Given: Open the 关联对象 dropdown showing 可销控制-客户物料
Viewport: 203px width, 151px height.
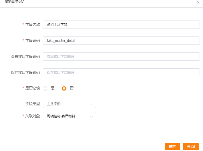Looking at the screenshot, I should [x=69, y=116].
